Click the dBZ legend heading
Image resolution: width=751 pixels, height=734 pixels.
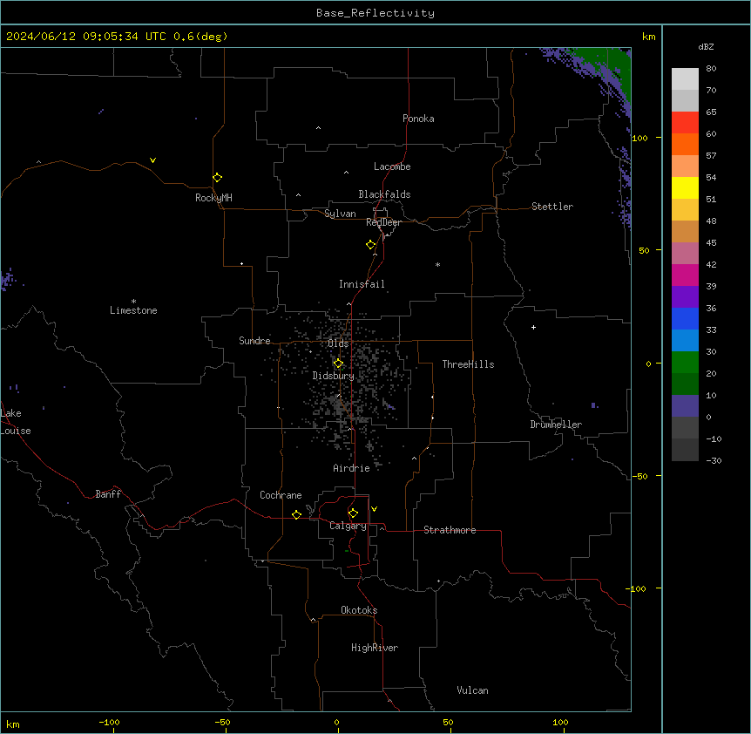pyautogui.click(x=706, y=46)
